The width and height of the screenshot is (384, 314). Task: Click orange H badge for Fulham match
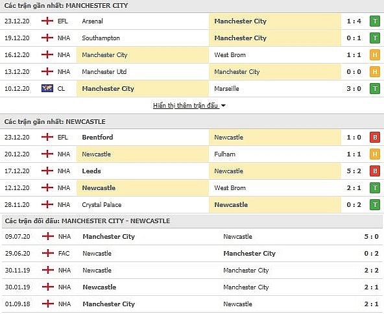pyautogui.click(x=375, y=154)
